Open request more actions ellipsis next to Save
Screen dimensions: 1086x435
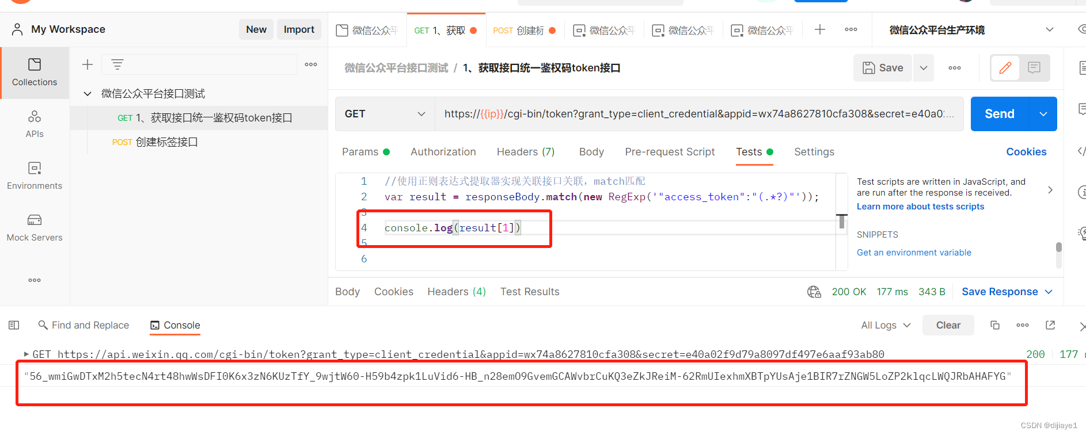click(955, 68)
